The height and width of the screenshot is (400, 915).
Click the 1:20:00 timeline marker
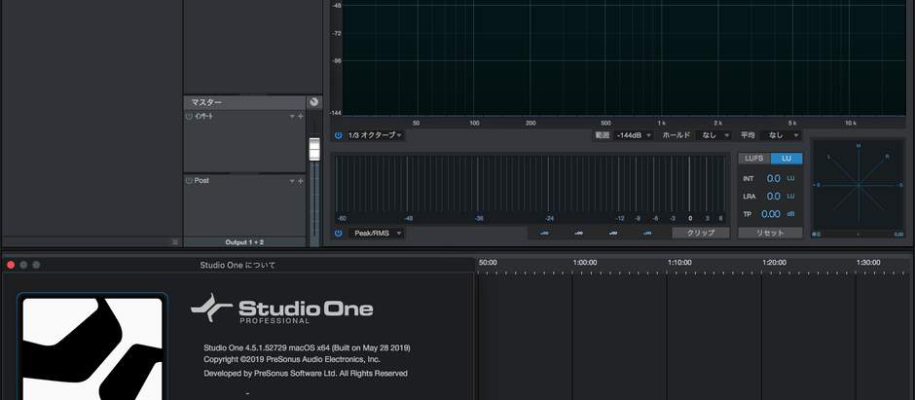coord(775,263)
